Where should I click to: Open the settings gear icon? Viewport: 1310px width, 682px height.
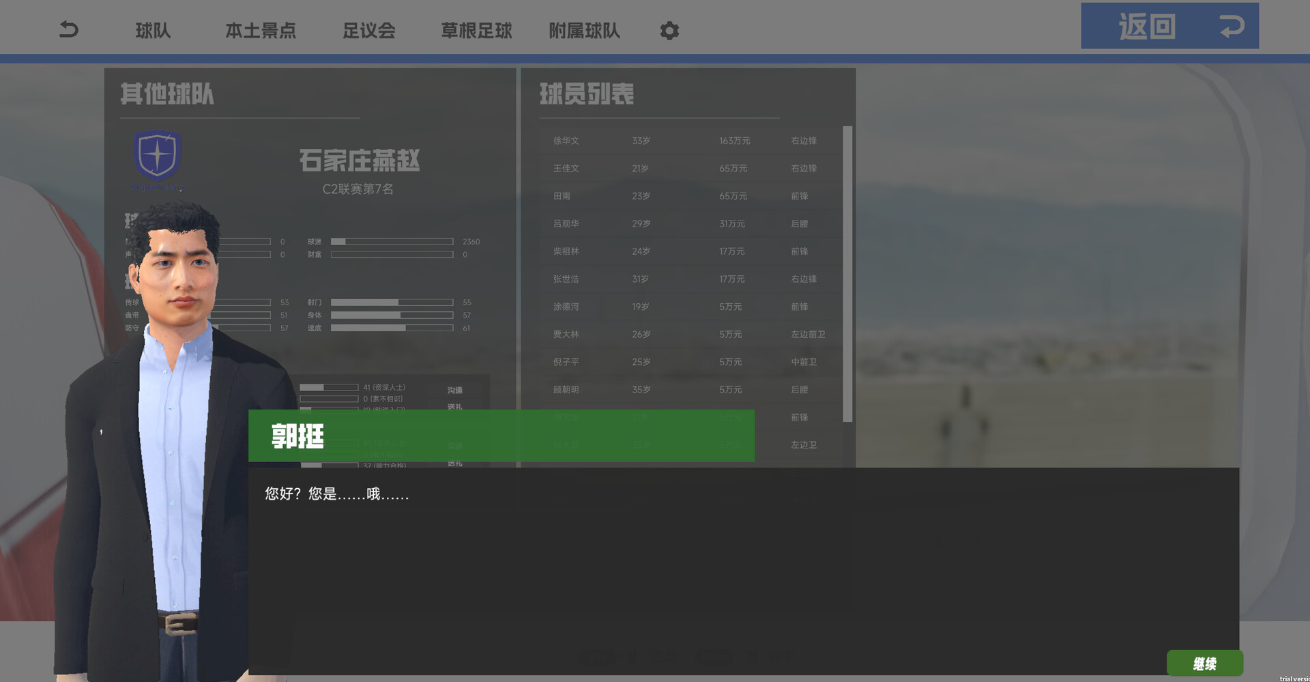[x=669, y=30]
